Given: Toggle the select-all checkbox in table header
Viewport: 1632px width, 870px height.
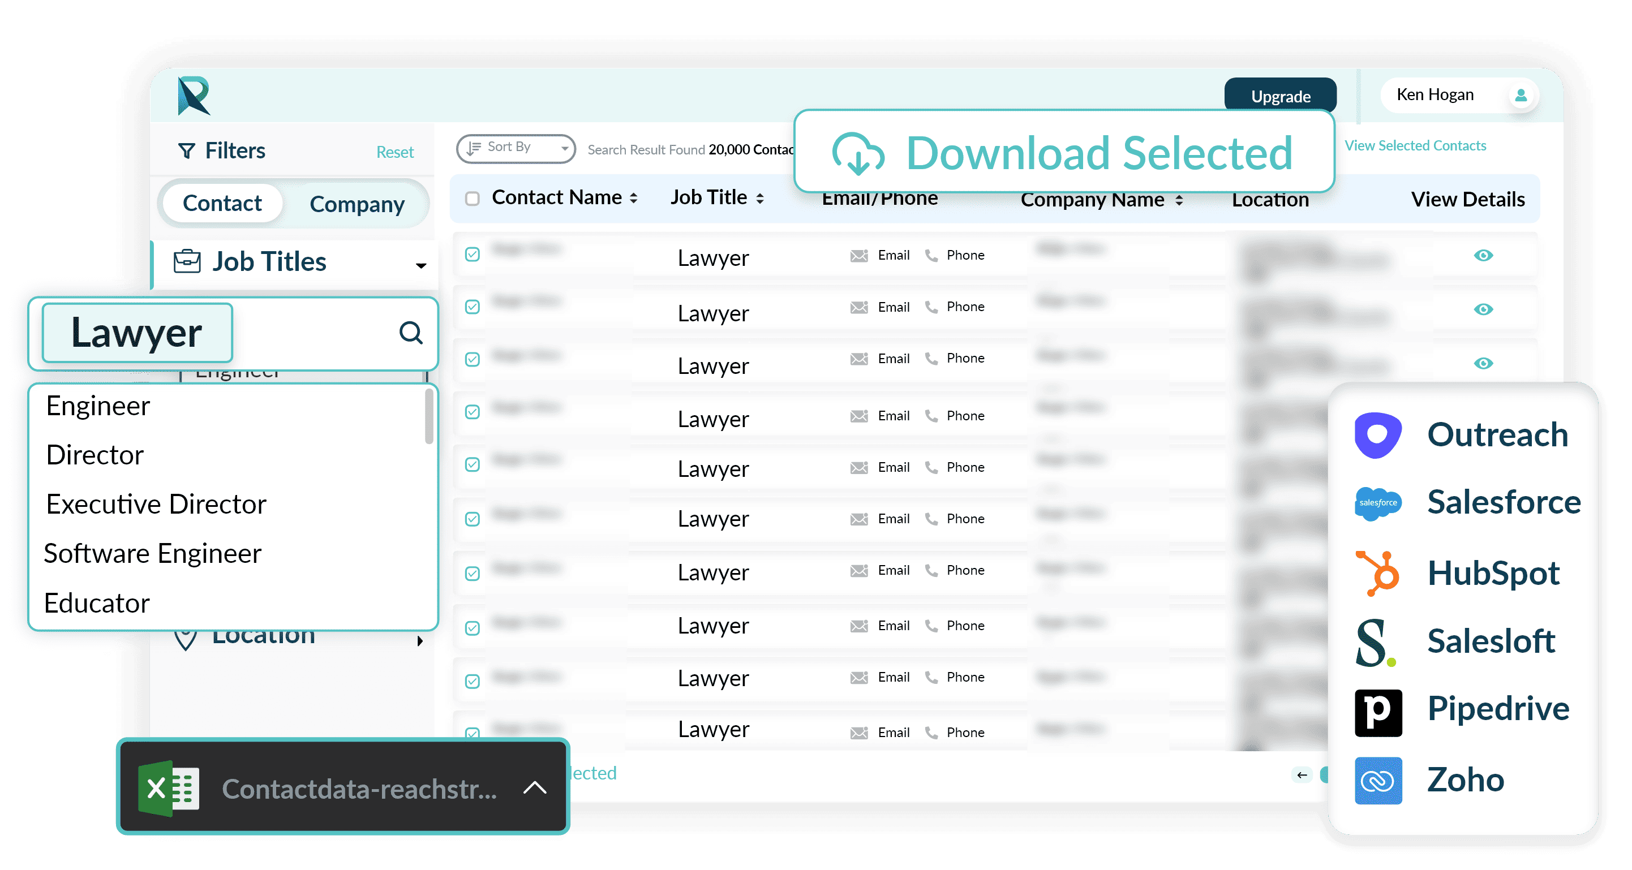Looking at the screenshot, I should 472,199.
